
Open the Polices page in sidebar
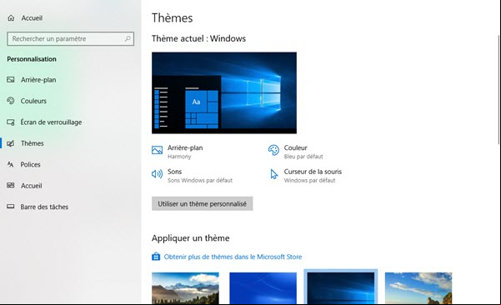coord(30,164)
